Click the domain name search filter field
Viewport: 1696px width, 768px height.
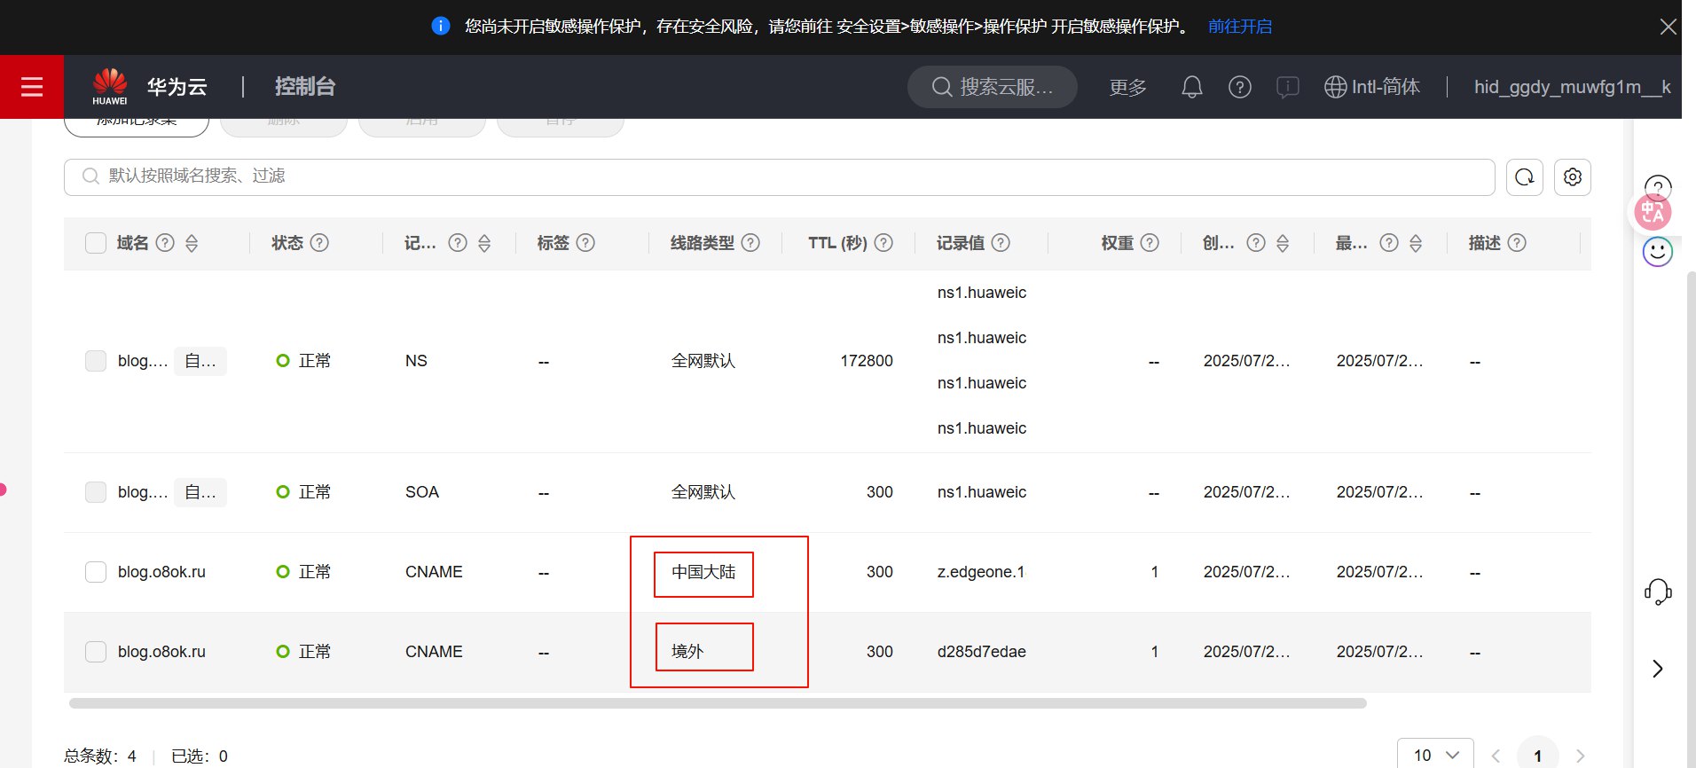coord(779,176)
